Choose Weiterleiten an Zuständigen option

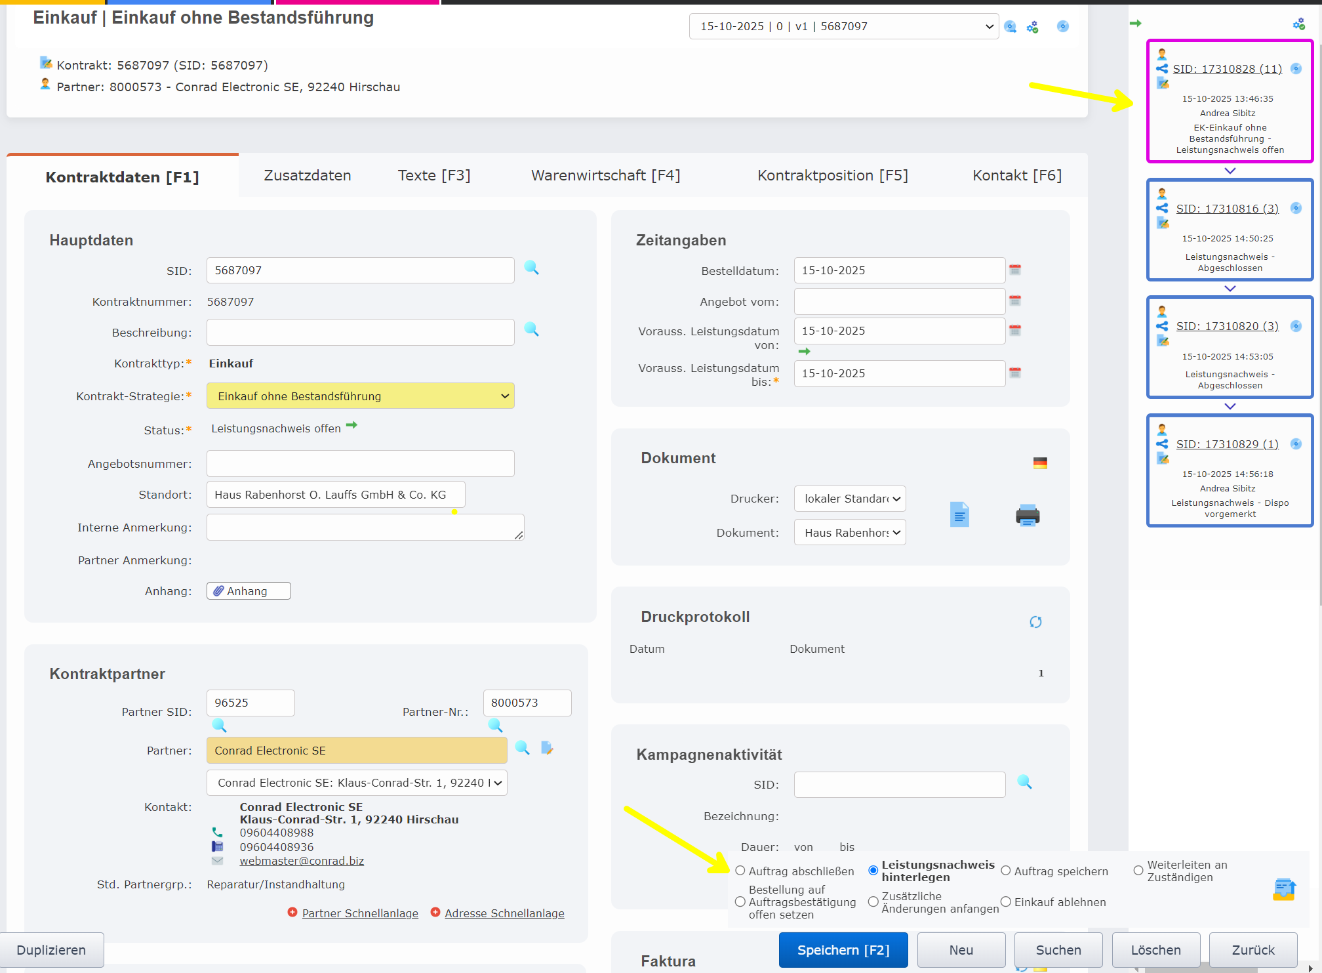click(x=1138, y=871)
